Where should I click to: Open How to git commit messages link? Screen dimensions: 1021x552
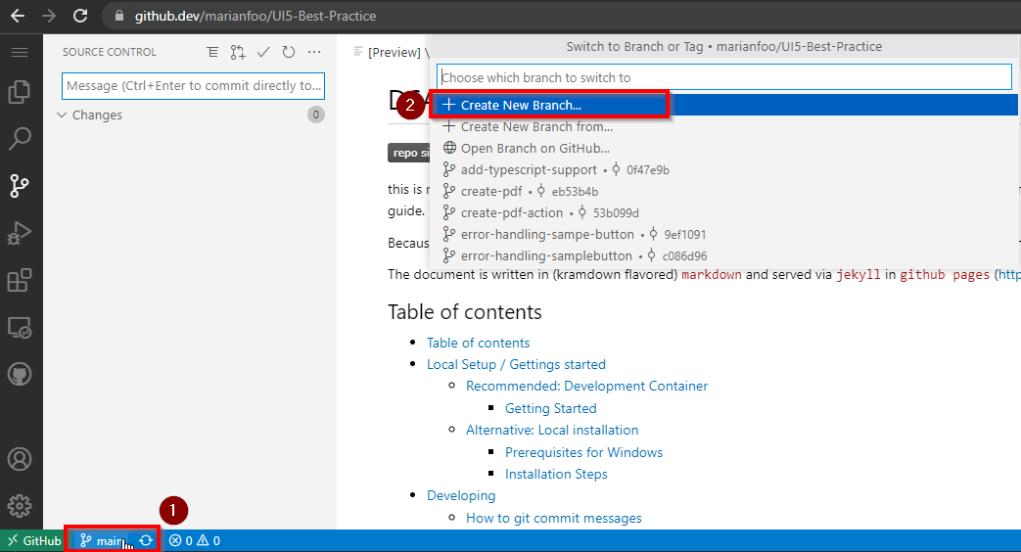(553, 518)
